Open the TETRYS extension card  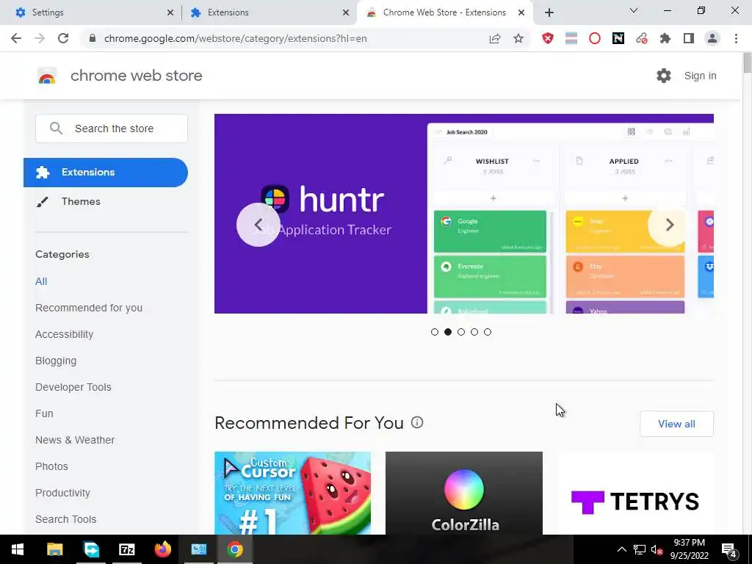[635, 493]
